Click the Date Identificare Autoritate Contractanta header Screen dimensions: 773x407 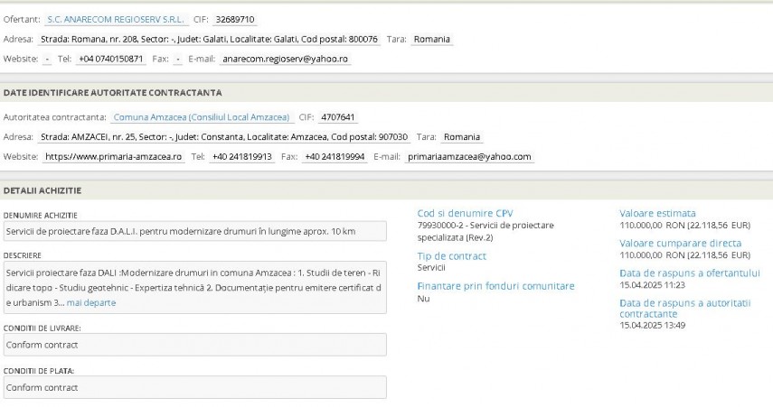(113, 92)
